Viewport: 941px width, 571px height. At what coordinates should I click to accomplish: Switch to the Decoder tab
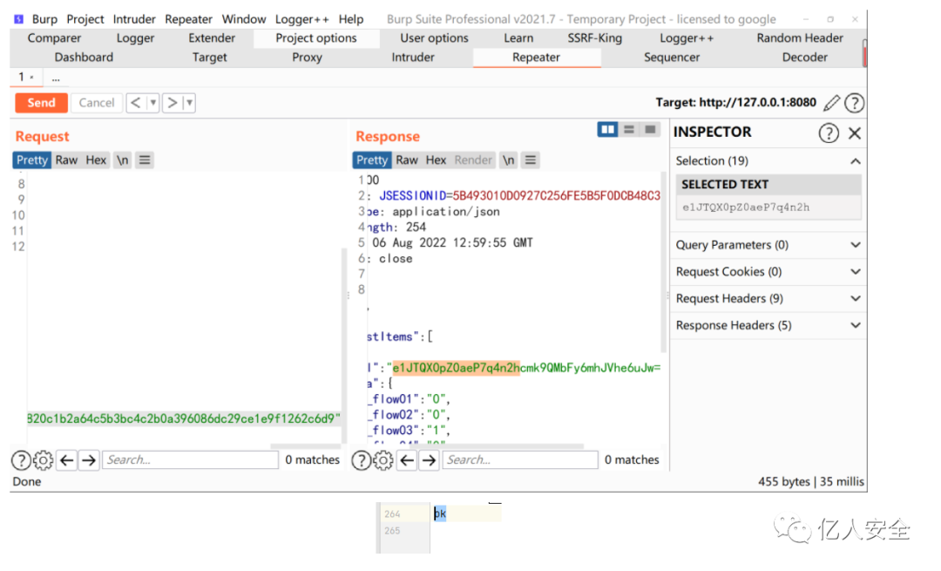805,58
